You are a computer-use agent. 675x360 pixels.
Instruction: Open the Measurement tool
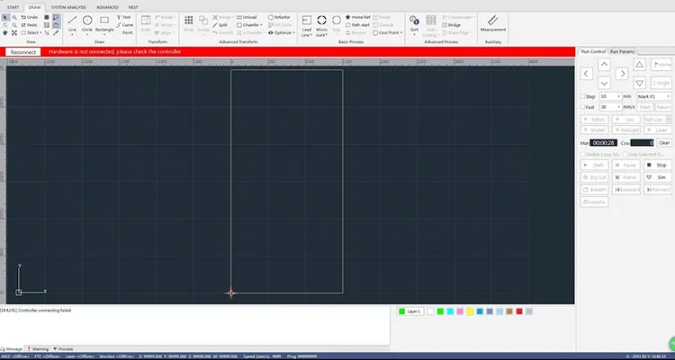(493, 22)
